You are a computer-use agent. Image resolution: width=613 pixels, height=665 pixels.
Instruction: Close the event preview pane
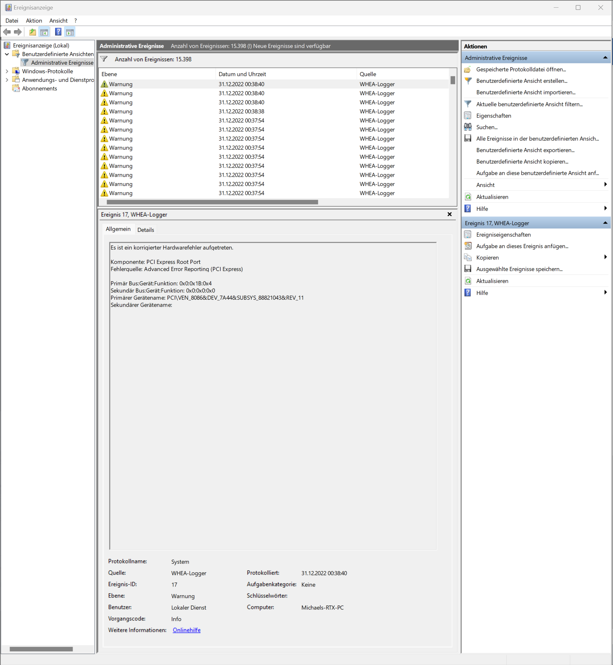449,214
